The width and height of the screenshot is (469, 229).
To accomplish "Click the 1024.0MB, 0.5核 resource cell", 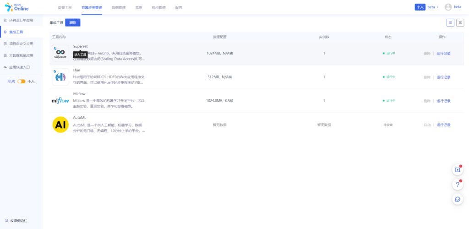I will click(219, 101).
